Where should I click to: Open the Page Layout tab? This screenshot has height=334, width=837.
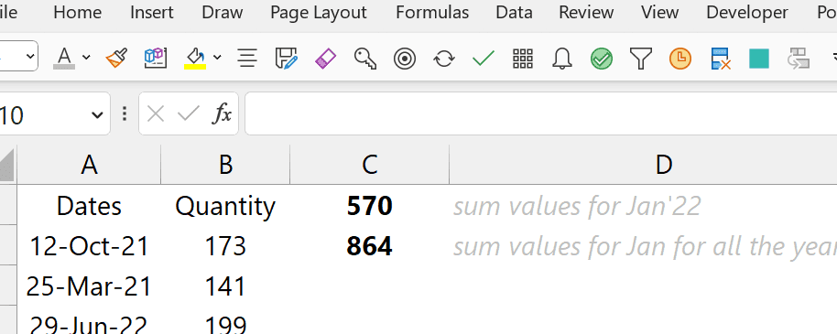point(319,12)
